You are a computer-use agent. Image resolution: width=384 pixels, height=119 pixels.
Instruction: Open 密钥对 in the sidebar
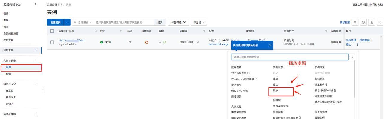click(10, 104)
